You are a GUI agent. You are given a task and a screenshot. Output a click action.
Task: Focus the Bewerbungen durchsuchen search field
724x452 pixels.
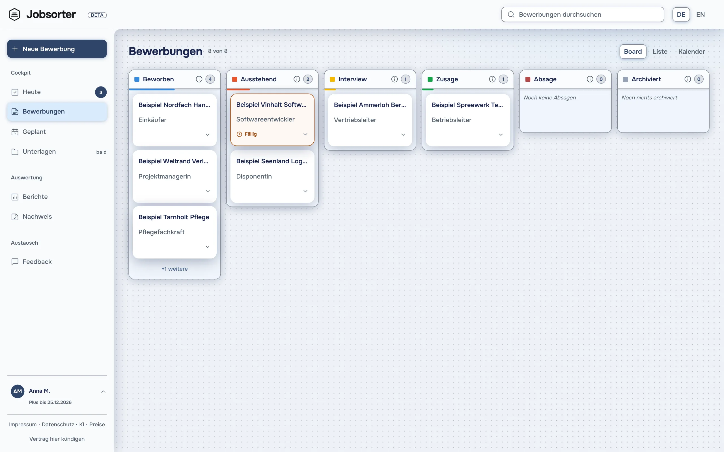[583, 14]
